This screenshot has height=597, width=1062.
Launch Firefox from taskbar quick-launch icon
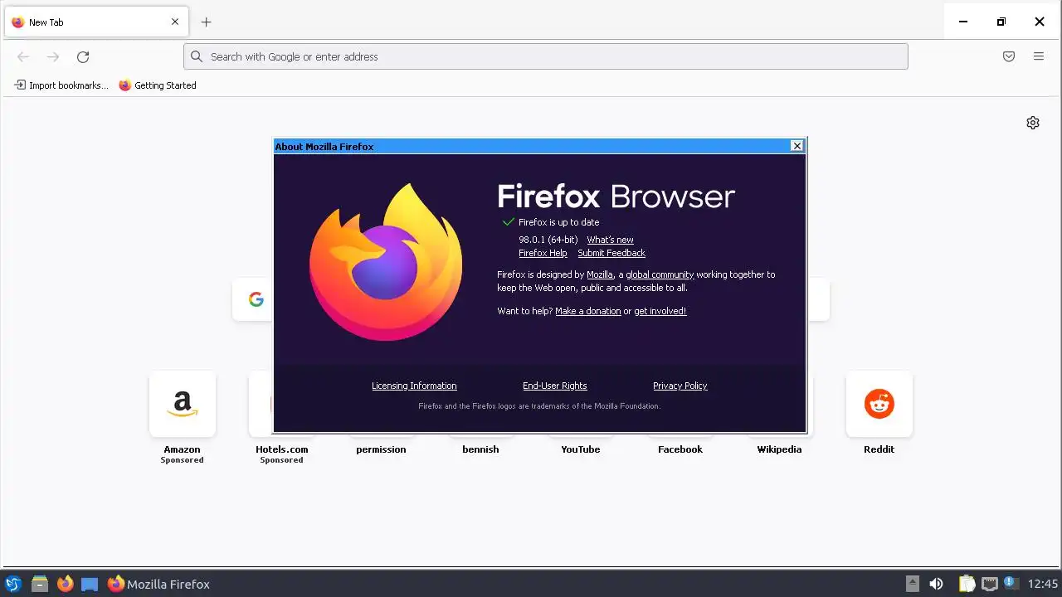point(65,584)
